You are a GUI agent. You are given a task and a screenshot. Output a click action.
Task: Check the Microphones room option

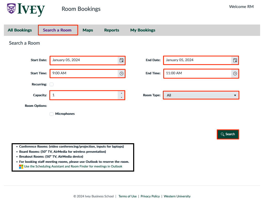point(51,114)
